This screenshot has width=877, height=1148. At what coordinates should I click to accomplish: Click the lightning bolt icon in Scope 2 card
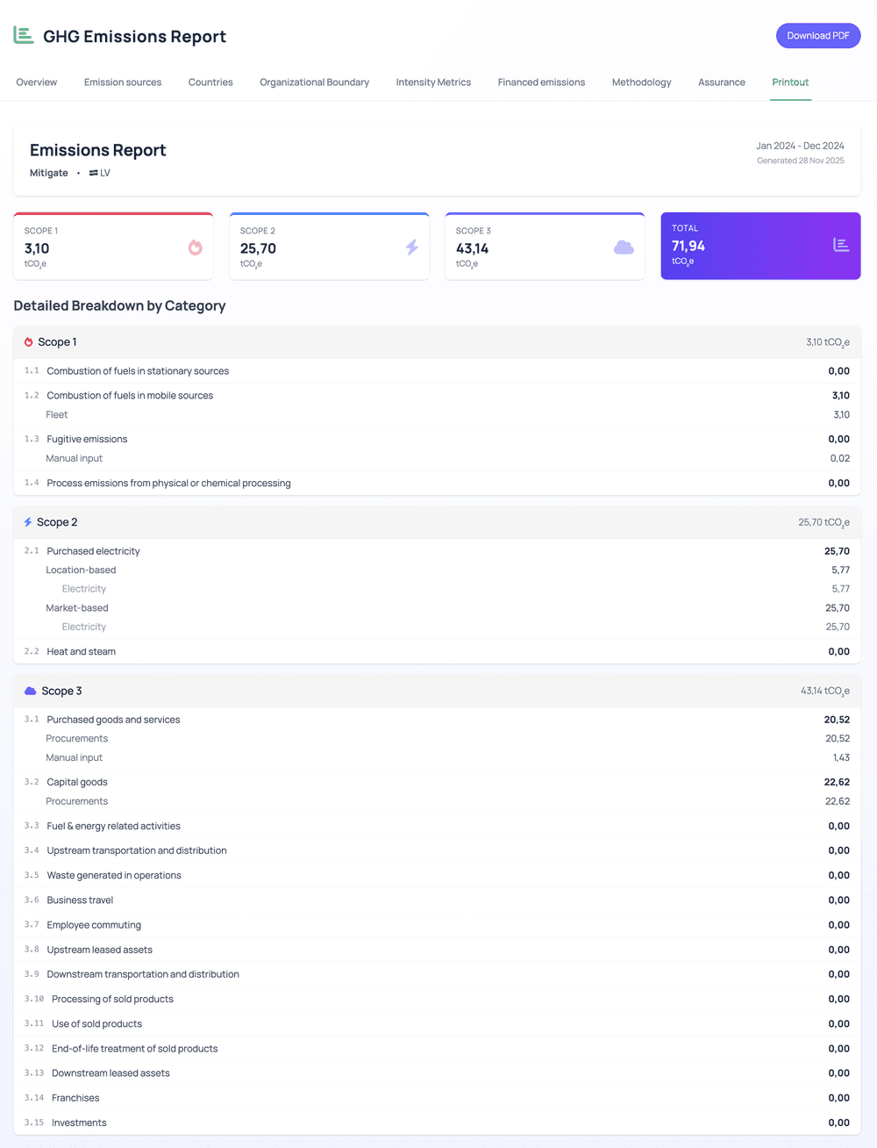411,248
